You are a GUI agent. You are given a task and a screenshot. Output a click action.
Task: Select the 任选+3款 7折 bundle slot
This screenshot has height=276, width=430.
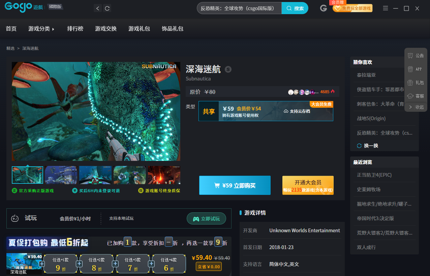pos(133,264)
